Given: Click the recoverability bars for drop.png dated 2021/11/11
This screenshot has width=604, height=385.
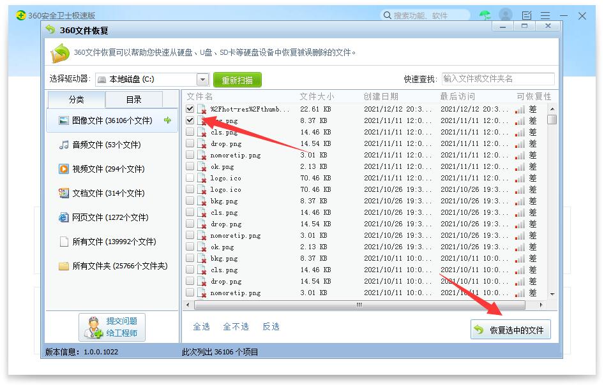Looking at the screenshot, I should coord(520,144).
